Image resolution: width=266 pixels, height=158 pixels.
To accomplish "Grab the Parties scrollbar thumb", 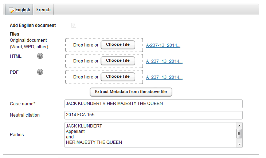I will click(239, 134).
